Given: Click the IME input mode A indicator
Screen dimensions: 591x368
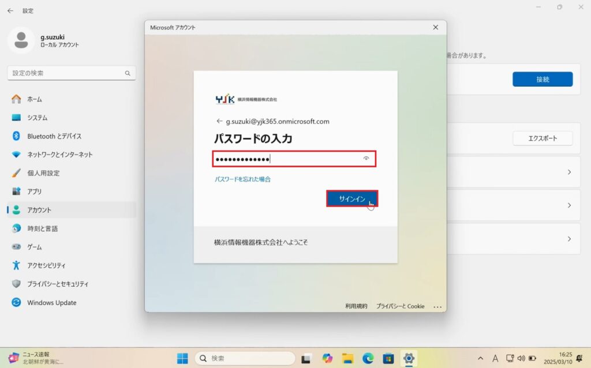Looking at the screenshot, I should (495, 358).
